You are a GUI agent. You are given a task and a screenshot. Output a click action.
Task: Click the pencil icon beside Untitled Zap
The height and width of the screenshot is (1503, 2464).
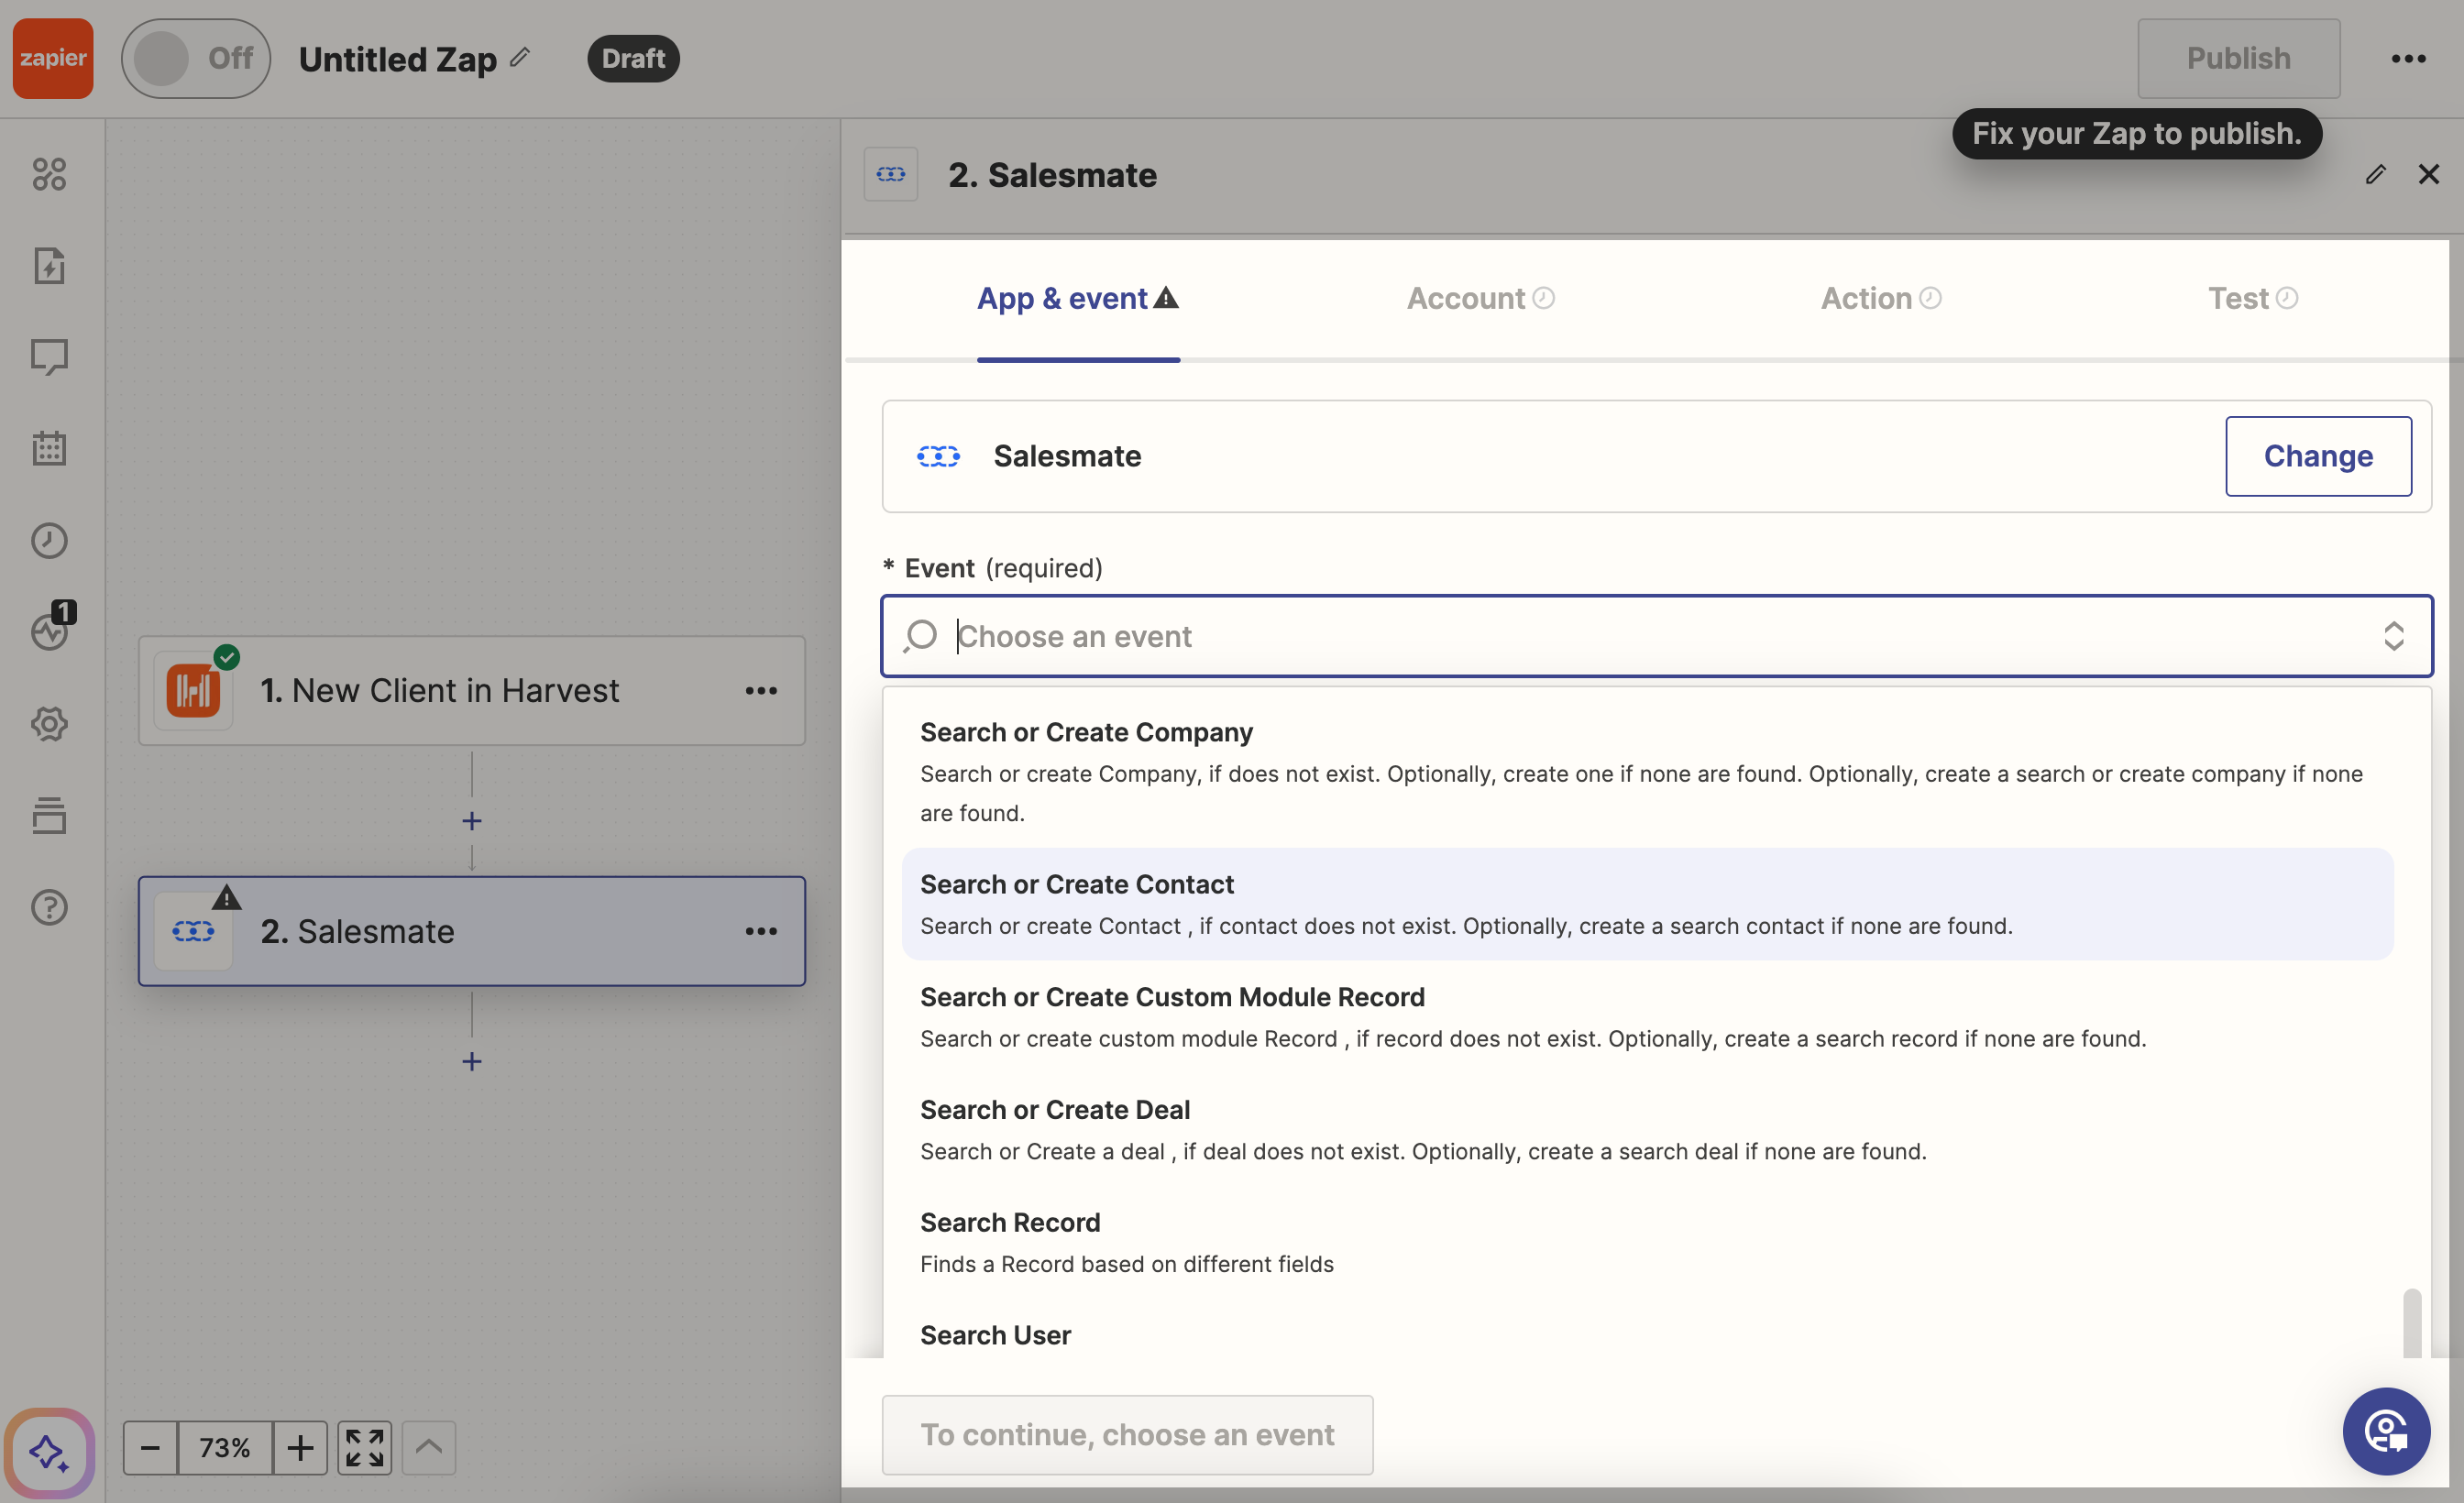point(520,57)
